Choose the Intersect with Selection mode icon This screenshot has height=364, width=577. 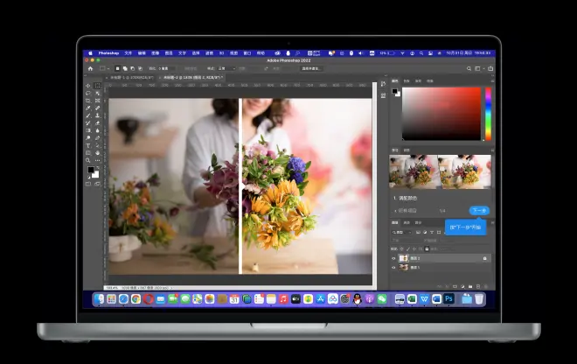(x=140, y=68)
